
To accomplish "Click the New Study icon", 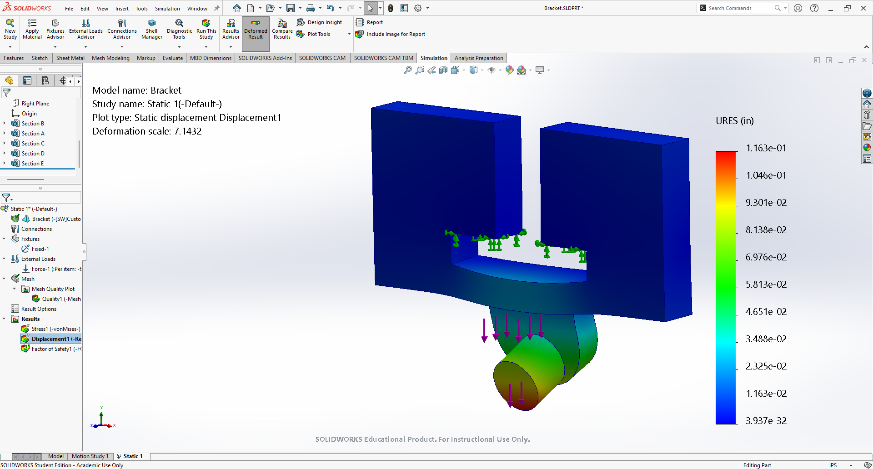I will click(10, 29).
